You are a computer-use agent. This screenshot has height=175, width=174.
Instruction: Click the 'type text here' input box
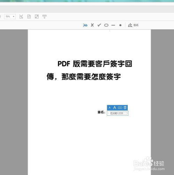pyautogui.click(x=118, y=113)
